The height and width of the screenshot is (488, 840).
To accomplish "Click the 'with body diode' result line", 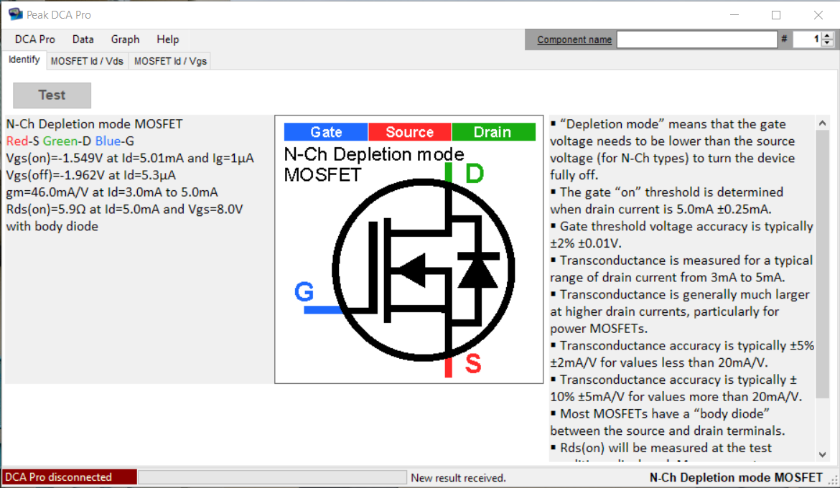I will coord(52,226).
